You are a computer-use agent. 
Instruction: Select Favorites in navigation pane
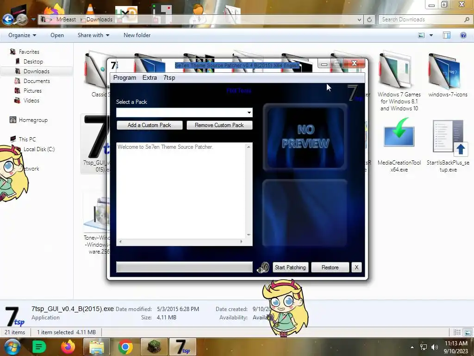29,52
